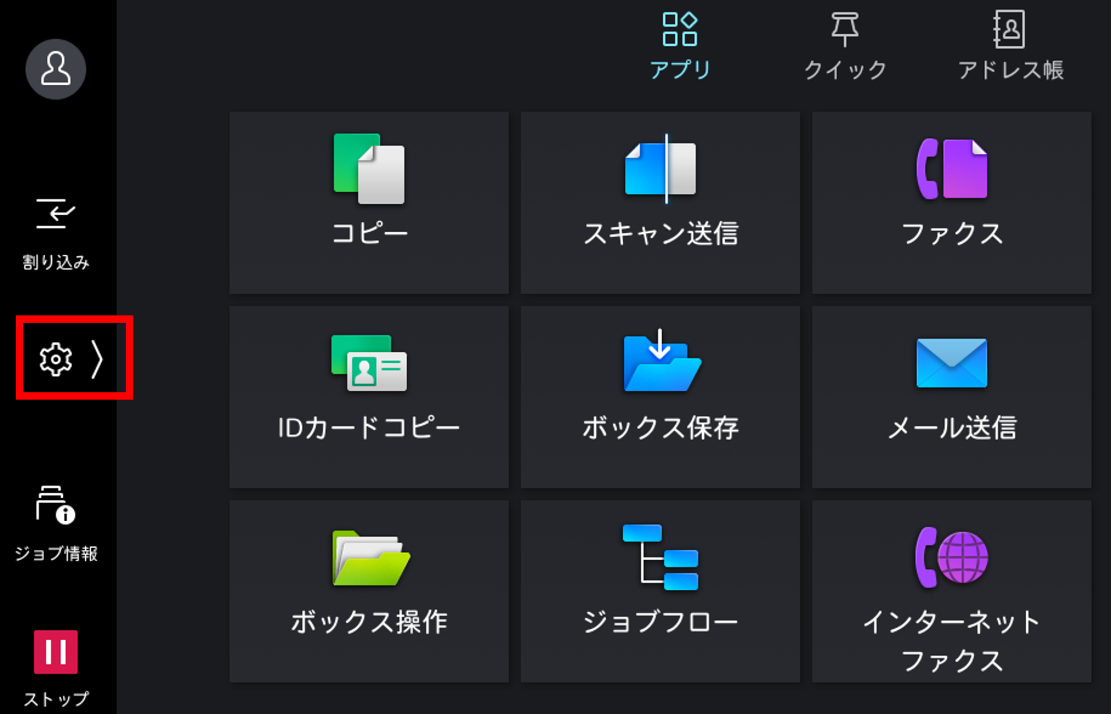Viewport: 1111px width, 714px height.
Task: Launch the ファクス fax app
Action: click(952, 203)
